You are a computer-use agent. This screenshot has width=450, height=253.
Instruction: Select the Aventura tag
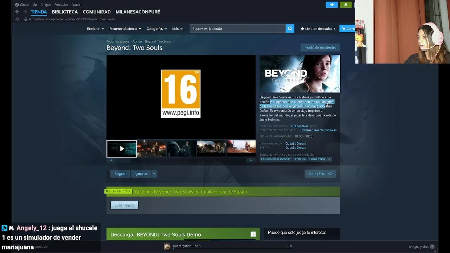[300, 159]
